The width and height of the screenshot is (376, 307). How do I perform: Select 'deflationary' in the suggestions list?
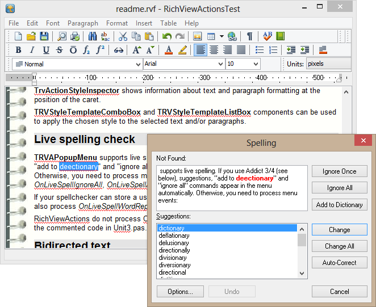175,235
